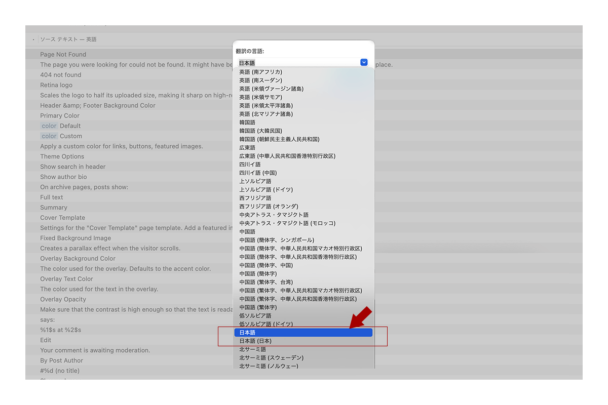
Task: Open the 翻訳の言語 dropdown arrow
Action: [364, 62]
